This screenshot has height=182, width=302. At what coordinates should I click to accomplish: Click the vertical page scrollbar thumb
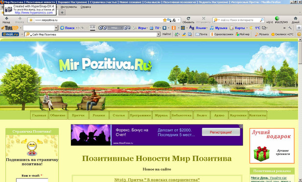[300, 52]
